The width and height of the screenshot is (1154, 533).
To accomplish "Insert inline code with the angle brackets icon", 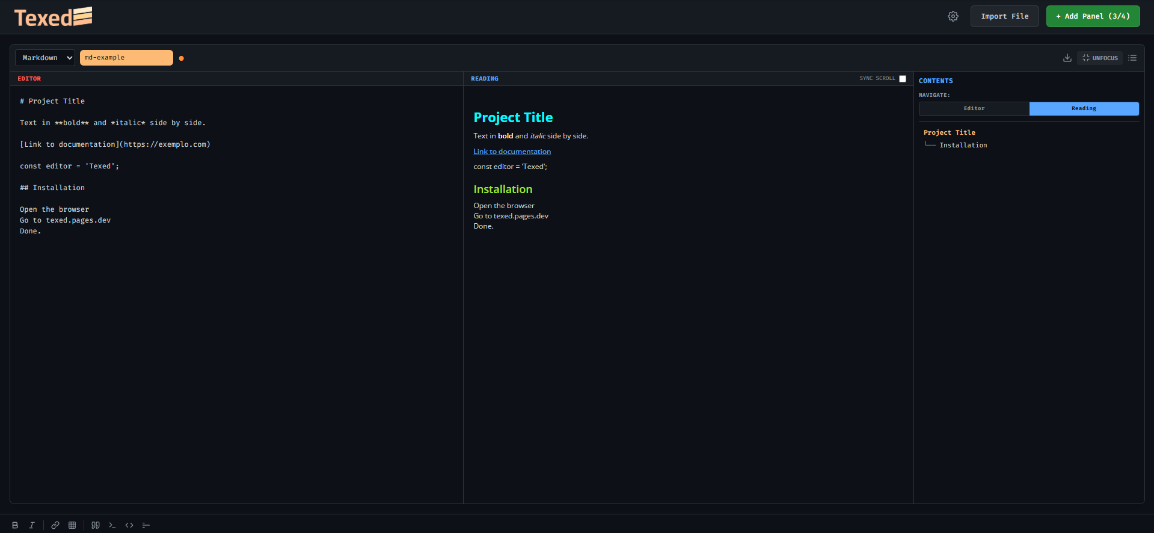I will click(x=129, y=525).
